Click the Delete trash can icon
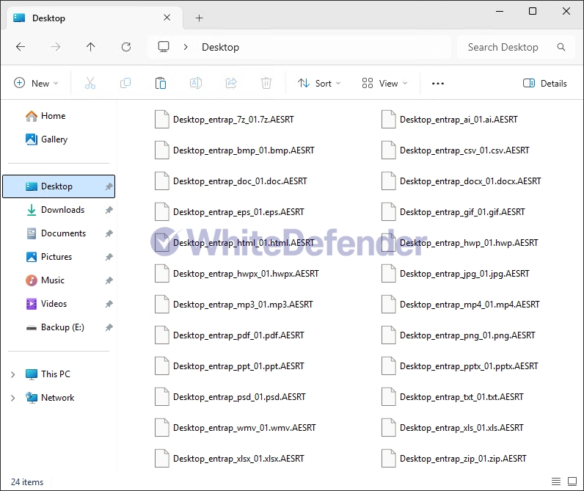584x491 pixels. click(266, 84)
